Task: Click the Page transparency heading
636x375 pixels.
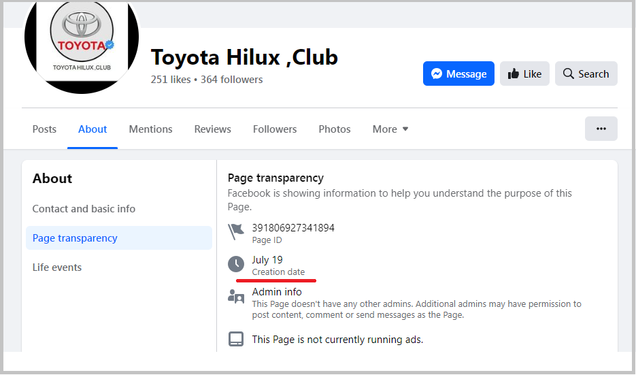Action: [275, 178]
